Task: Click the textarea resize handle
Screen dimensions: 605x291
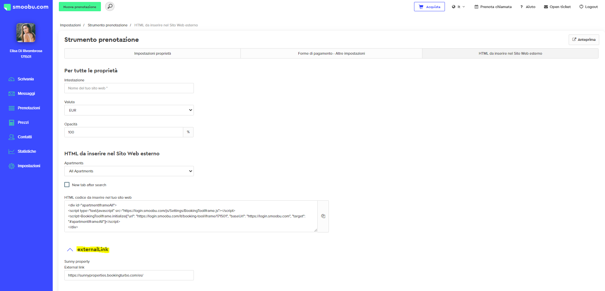Action: click(x=316, y=230)
